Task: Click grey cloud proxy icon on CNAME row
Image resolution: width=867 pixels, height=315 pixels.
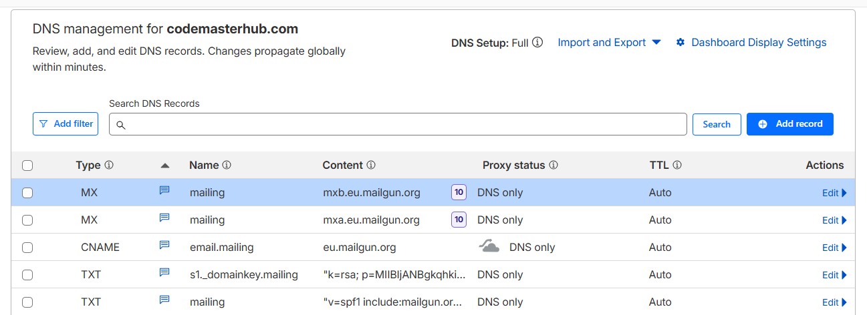Action: click(489, 247)
